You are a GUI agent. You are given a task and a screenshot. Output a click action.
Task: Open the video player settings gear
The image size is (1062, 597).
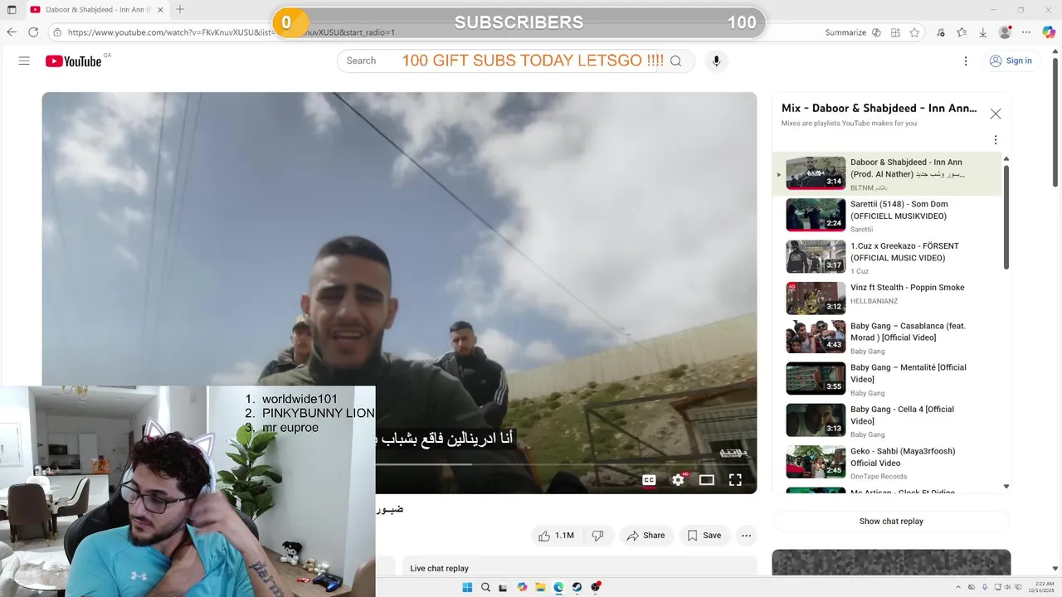[x=678, y=480]
